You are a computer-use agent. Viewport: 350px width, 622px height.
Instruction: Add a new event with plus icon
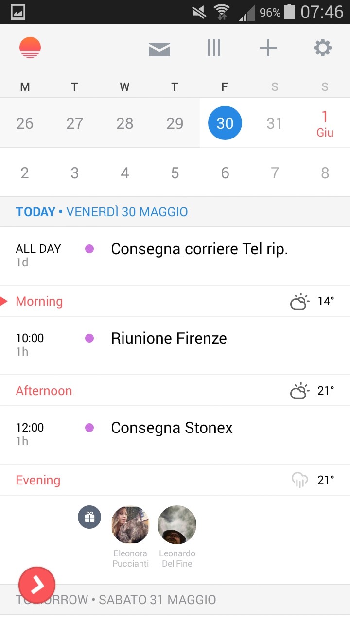pos(268,48)
